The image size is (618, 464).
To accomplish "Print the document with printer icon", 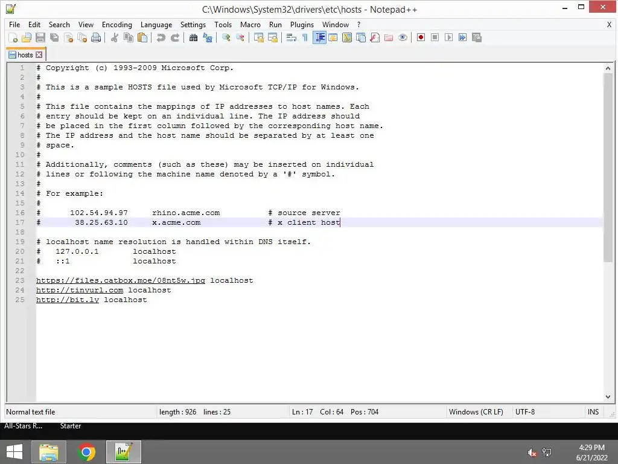I will tap(96, 37).
